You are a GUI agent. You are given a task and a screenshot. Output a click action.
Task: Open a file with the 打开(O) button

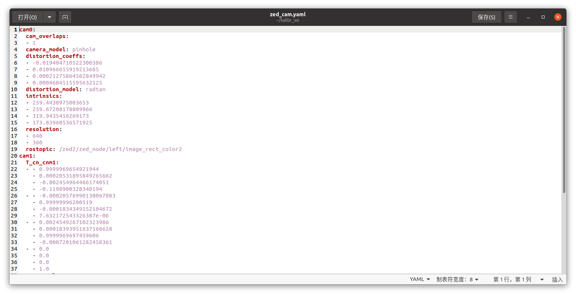click(28, 17)
